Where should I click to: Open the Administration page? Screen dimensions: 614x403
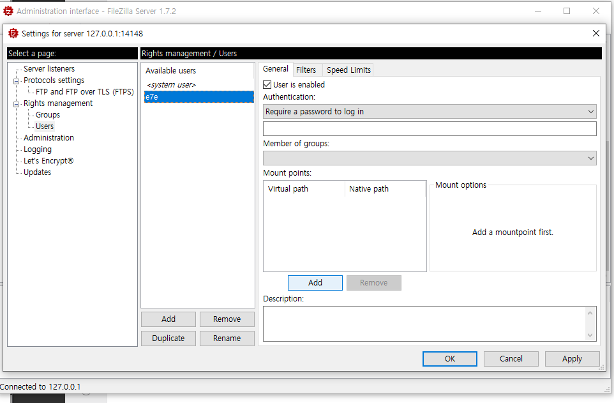(49, 137)
